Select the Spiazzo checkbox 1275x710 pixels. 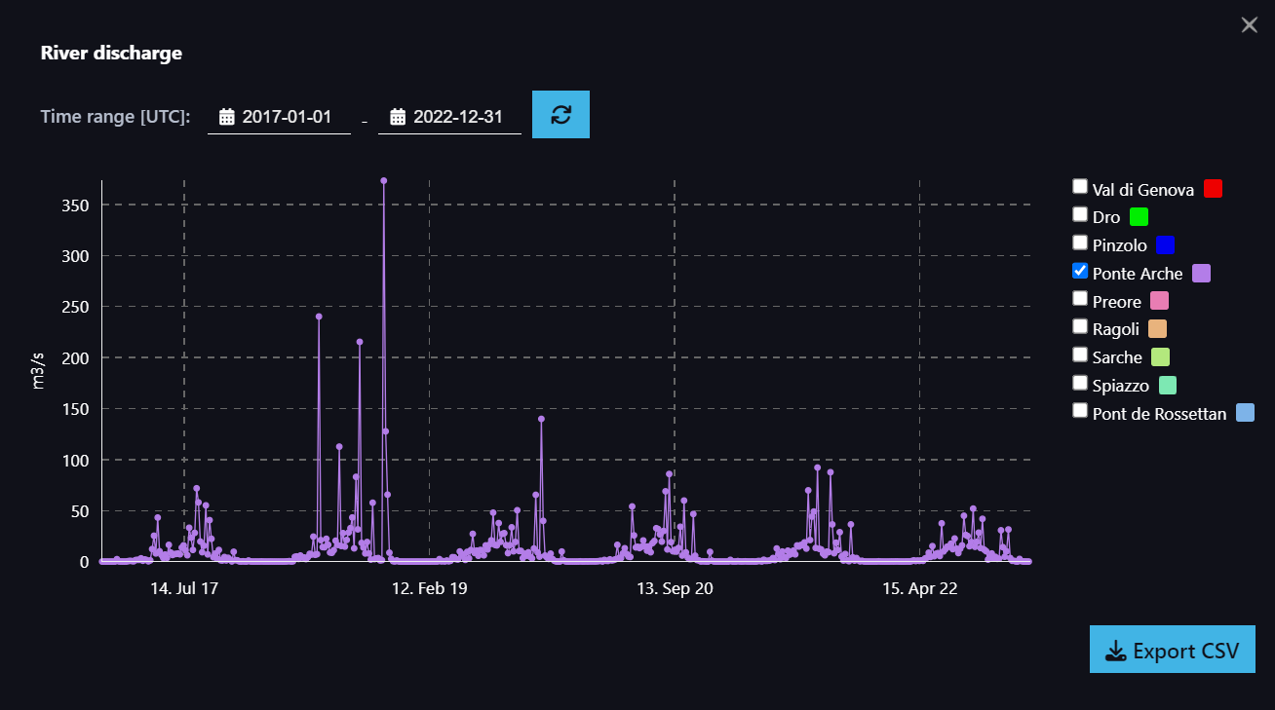point(1080,382)
